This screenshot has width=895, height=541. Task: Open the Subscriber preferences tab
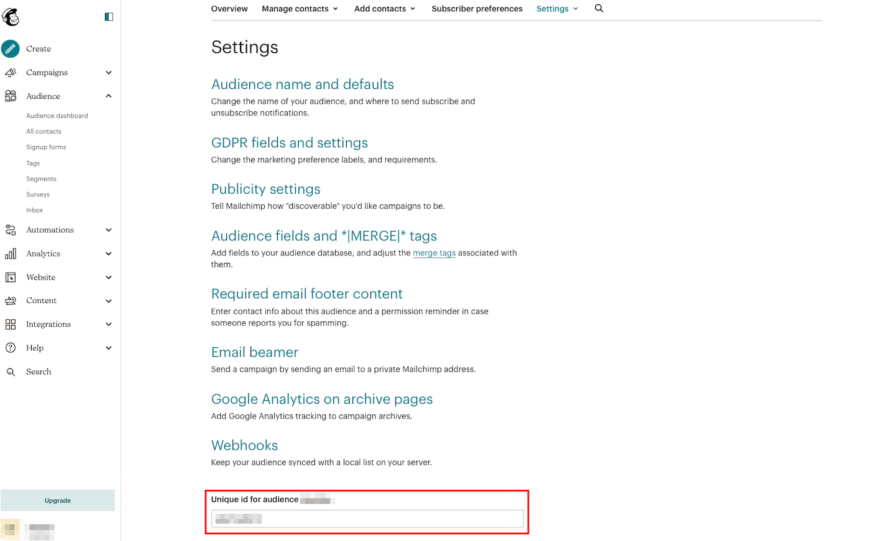pos(477,9)
